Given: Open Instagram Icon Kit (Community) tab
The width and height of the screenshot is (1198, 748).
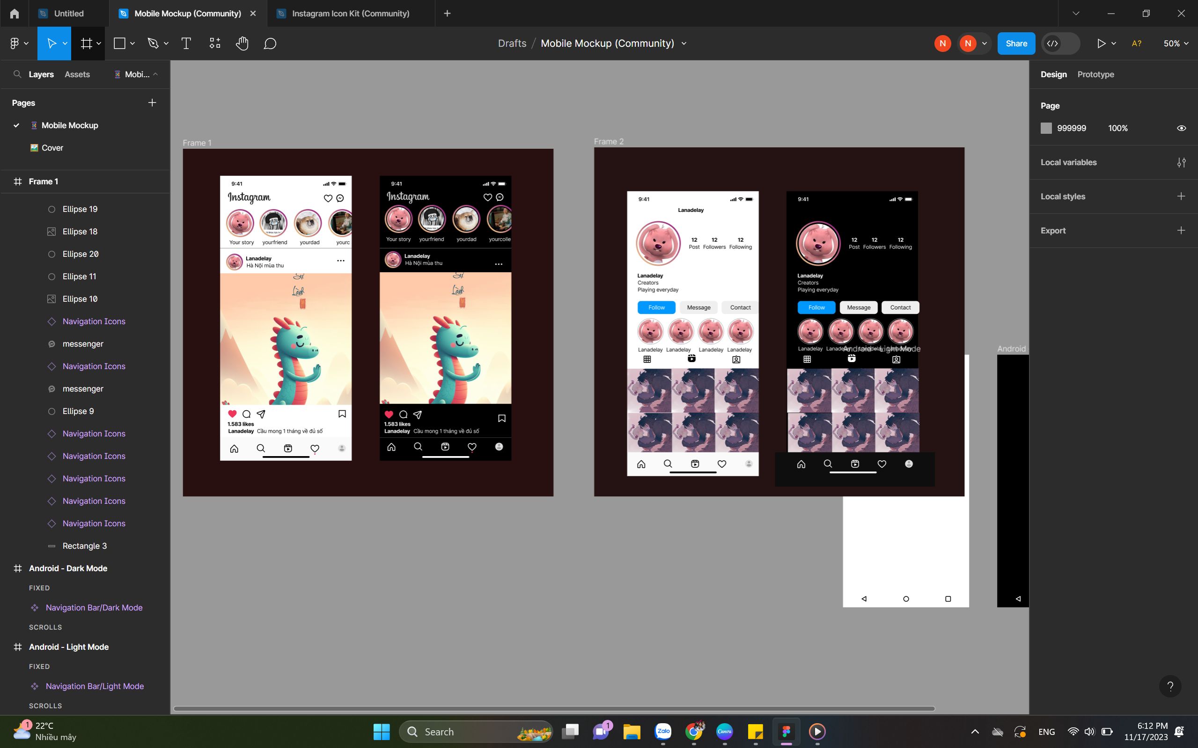Looking at the screenshot, I should coord(351,14).
